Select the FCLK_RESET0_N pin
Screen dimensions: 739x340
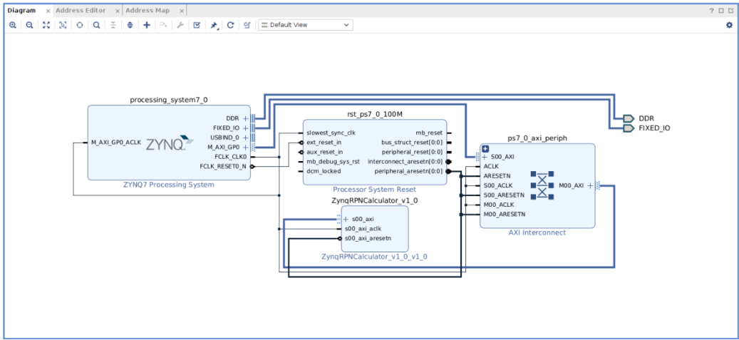click(223, 166)
